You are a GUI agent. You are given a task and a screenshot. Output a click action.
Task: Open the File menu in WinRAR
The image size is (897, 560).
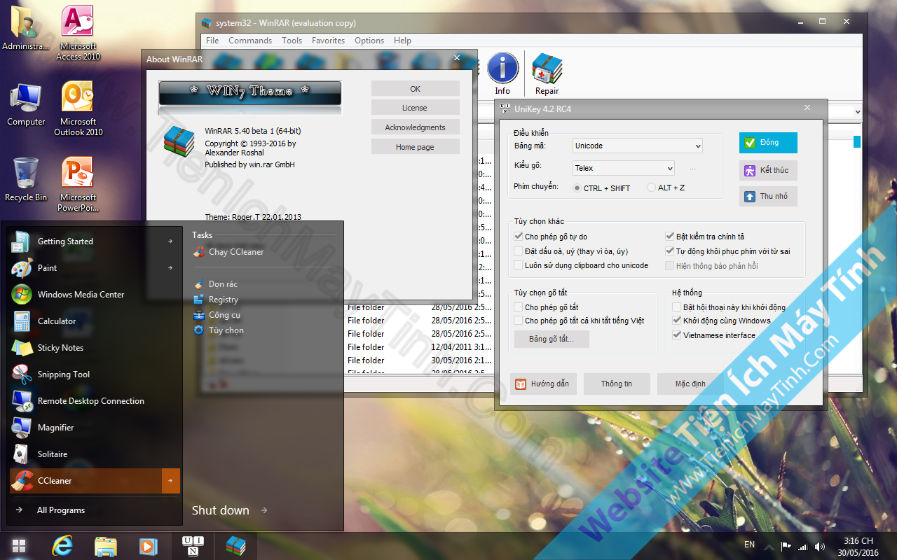pyautogui.click(x=212, y=41)
